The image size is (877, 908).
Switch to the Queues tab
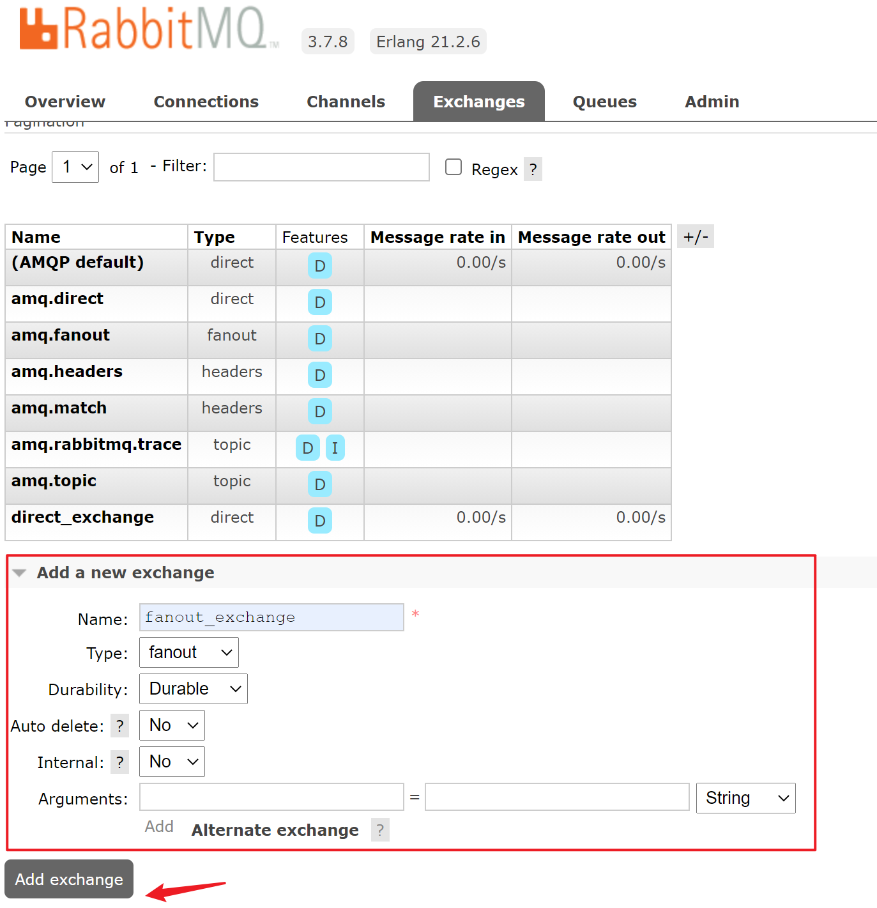604,102
